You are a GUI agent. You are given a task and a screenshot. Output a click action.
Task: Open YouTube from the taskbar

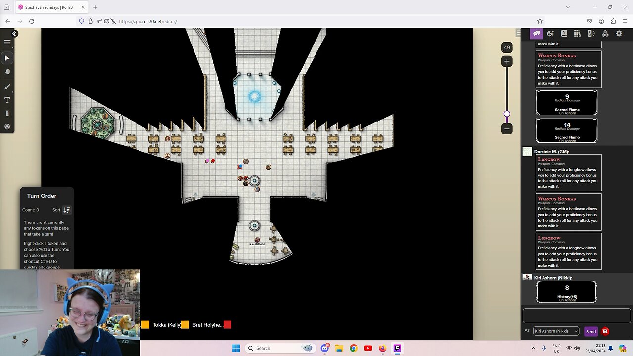368,348
